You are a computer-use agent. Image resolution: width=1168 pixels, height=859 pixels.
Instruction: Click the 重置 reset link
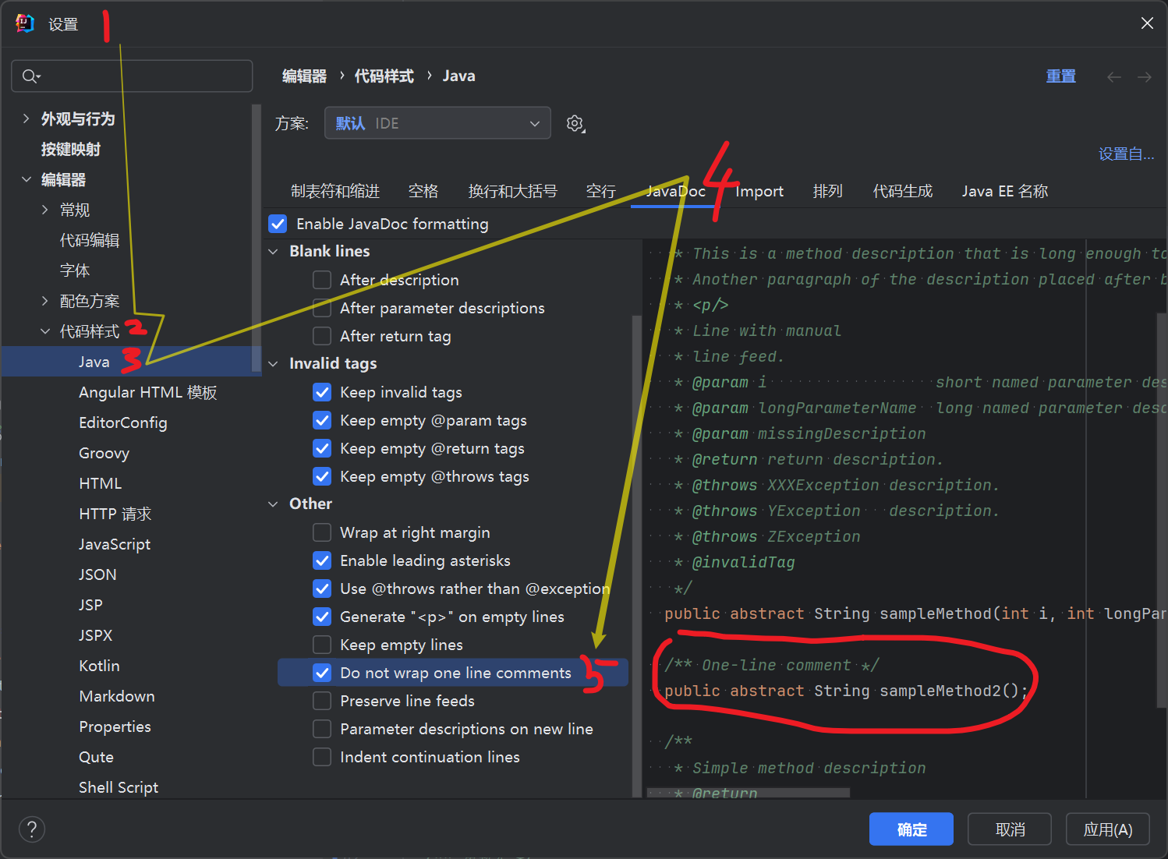pos(1060,76)
